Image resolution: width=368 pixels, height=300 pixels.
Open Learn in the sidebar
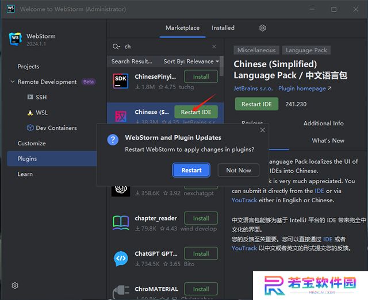25,174
